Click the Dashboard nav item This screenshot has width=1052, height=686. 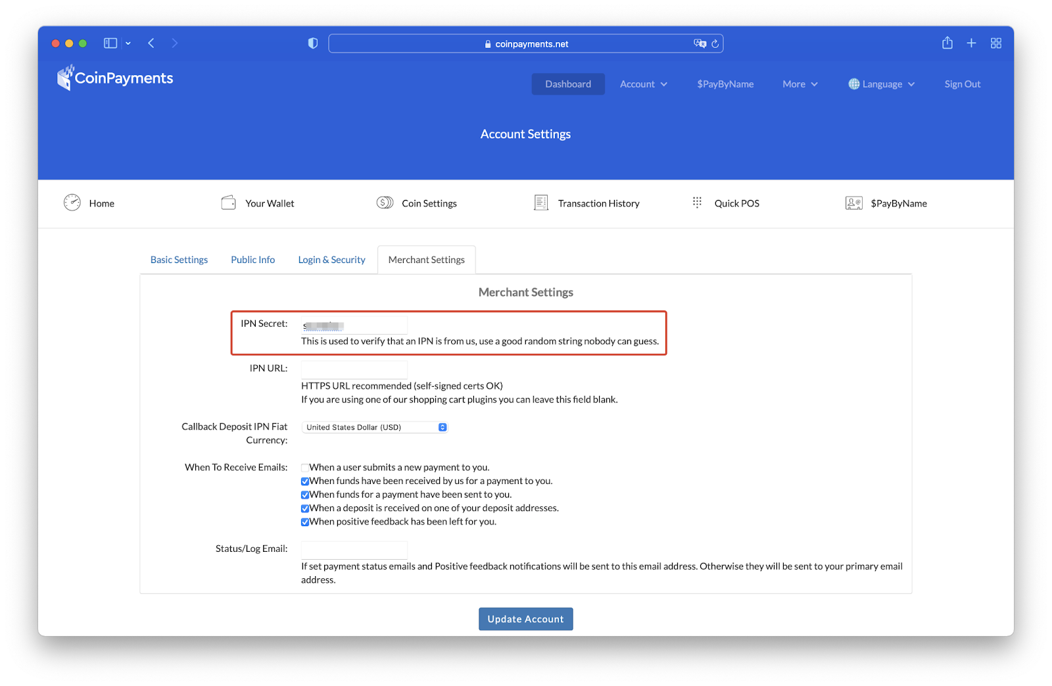pyautogui.click(x=568, y=84)
